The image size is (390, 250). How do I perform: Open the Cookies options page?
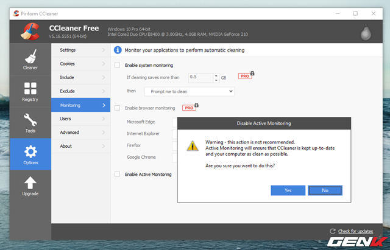point(81,64)
